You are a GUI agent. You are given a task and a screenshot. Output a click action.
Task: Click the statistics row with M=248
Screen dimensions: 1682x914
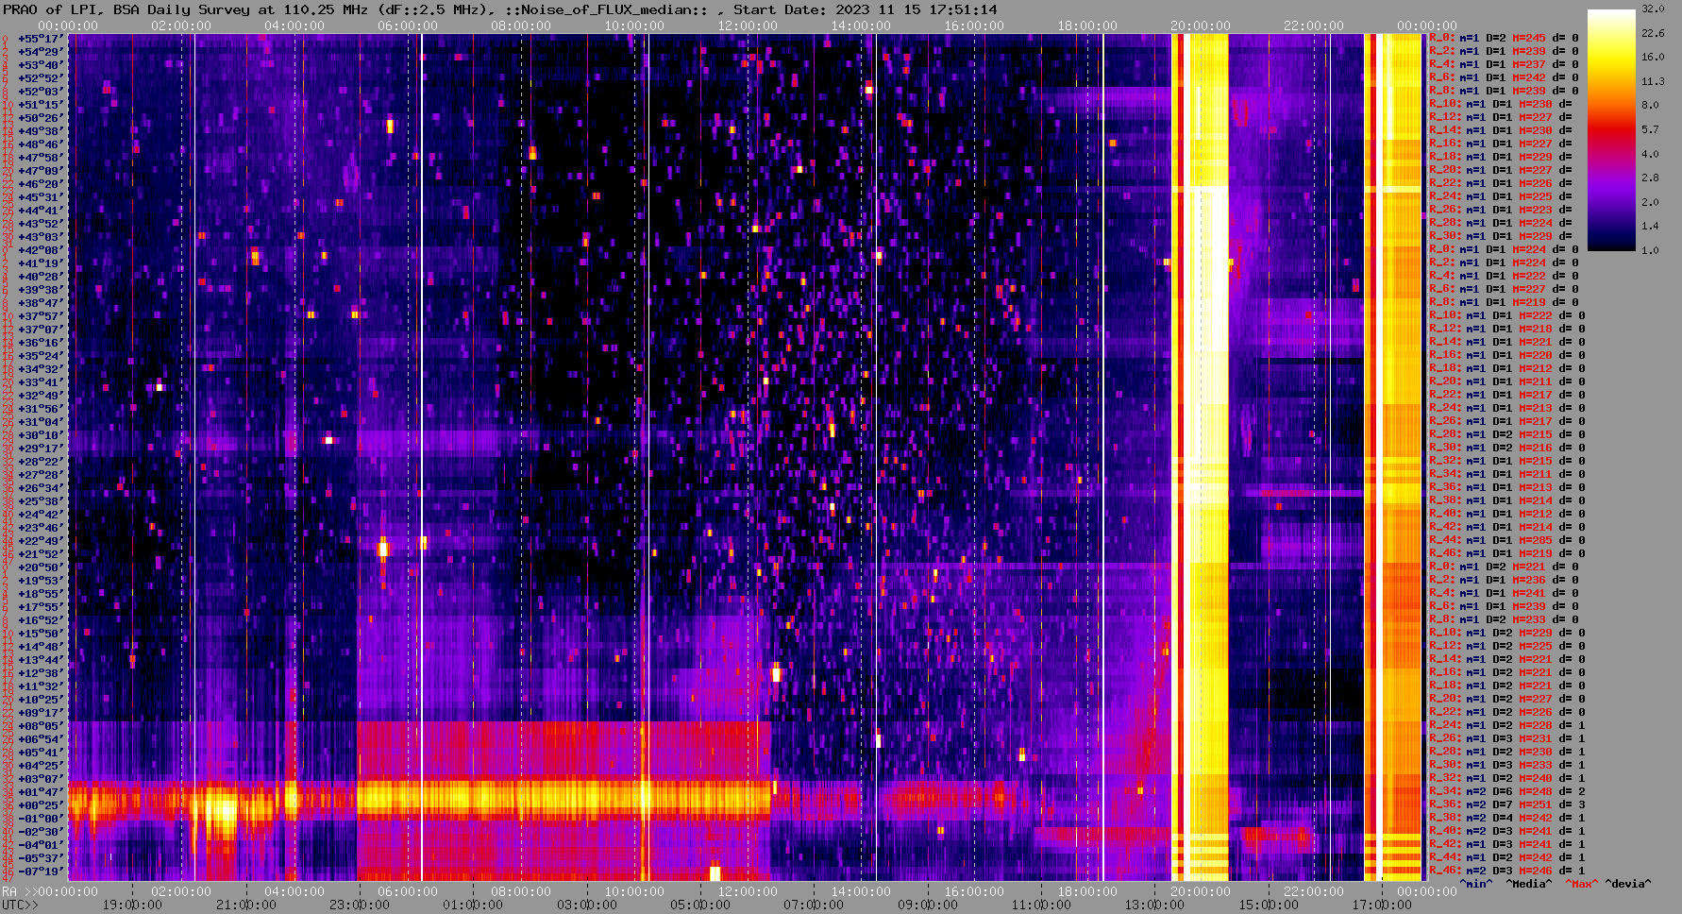coord(1506,792)
